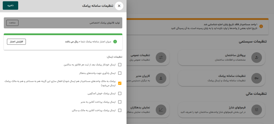This screenshot has height=124, width=274.
Task: Click the key icon for SMS system settings
Action: [257, 78]
